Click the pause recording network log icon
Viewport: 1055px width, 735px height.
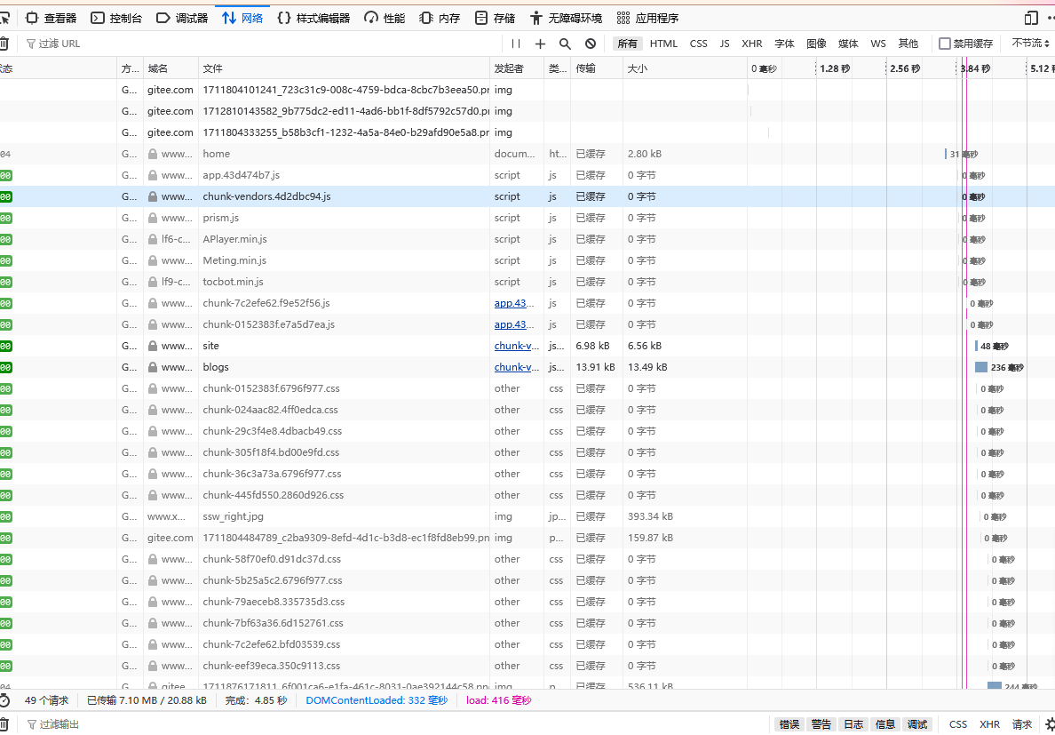coord(516,44)
